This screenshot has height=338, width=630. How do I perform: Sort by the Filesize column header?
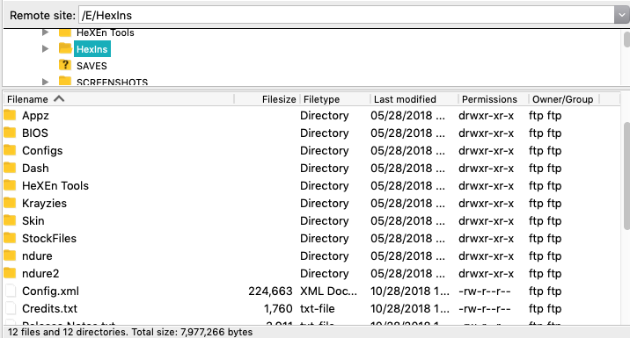267,99
